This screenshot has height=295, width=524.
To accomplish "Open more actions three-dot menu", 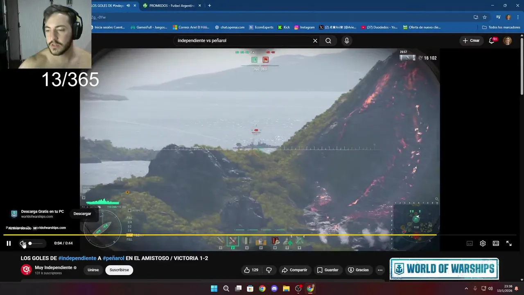I will coord(380,270).
